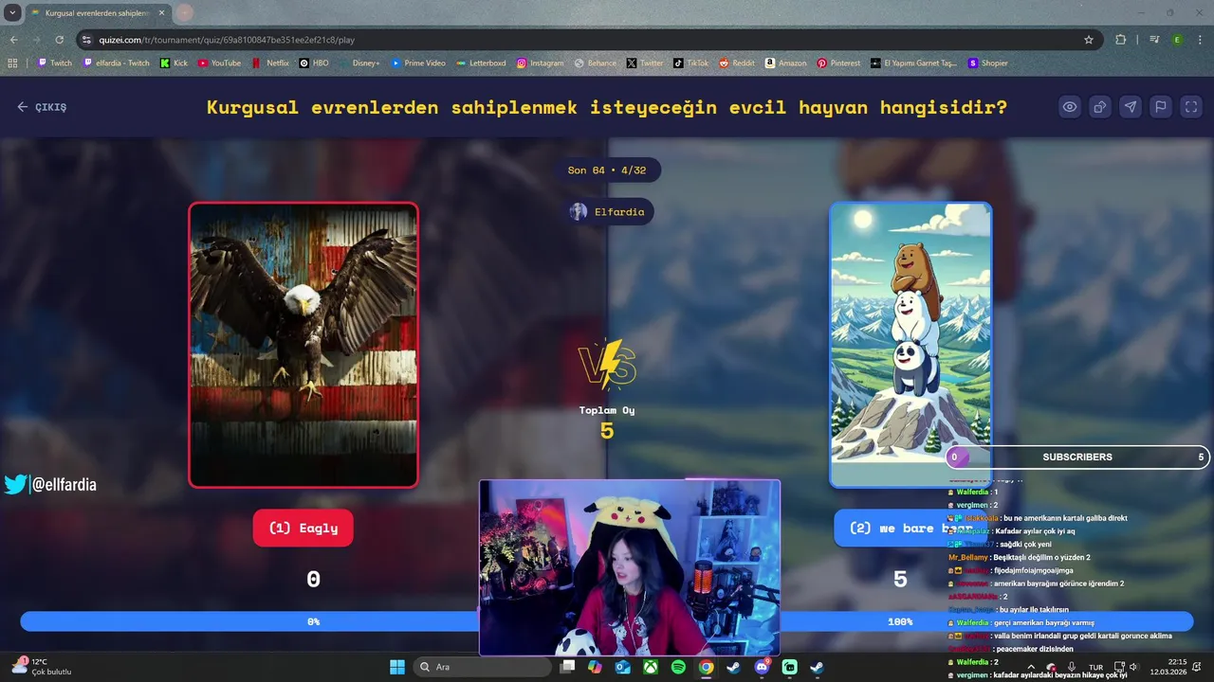Open the Netflix bookmark
The image size is (1214, 682).
coord(270,63)
